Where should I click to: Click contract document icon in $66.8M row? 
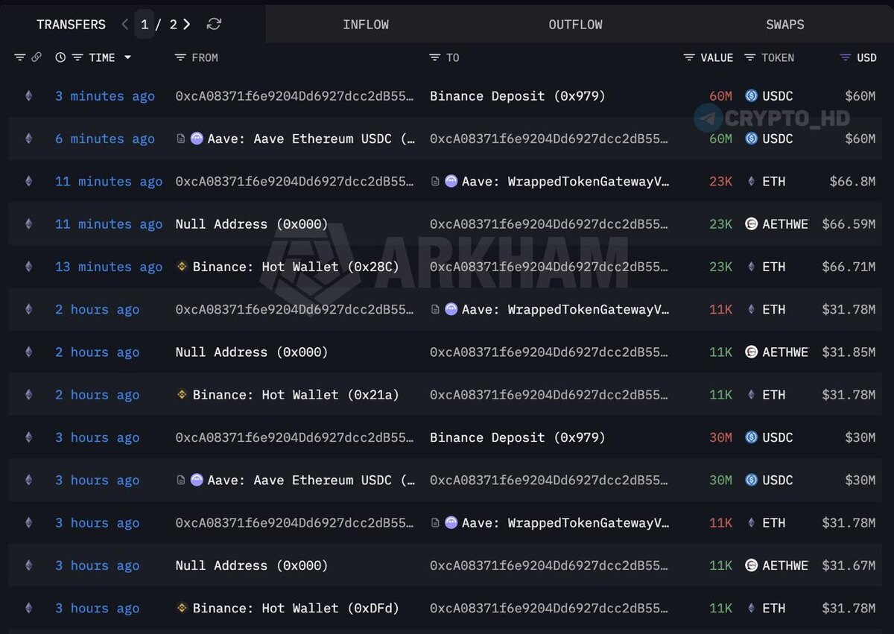[435, 181]
